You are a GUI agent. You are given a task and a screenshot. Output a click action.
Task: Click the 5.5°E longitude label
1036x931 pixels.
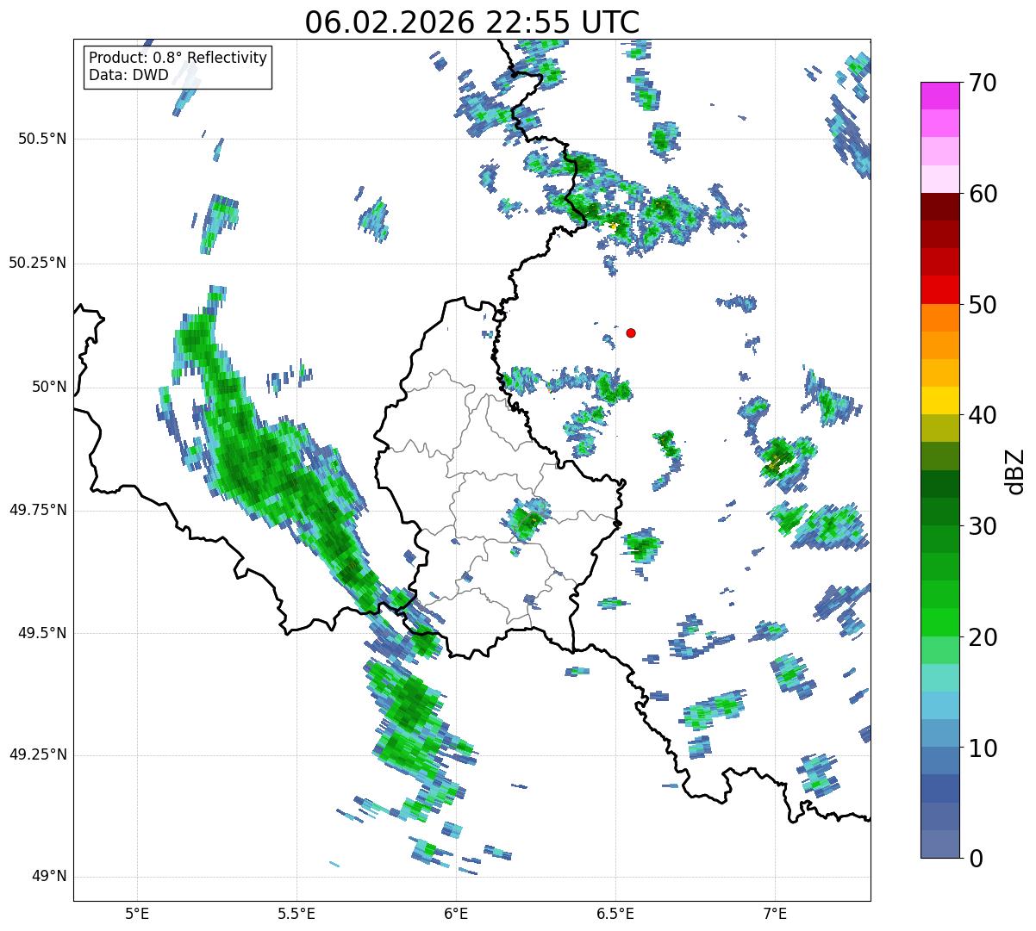[x=296, y=913]
